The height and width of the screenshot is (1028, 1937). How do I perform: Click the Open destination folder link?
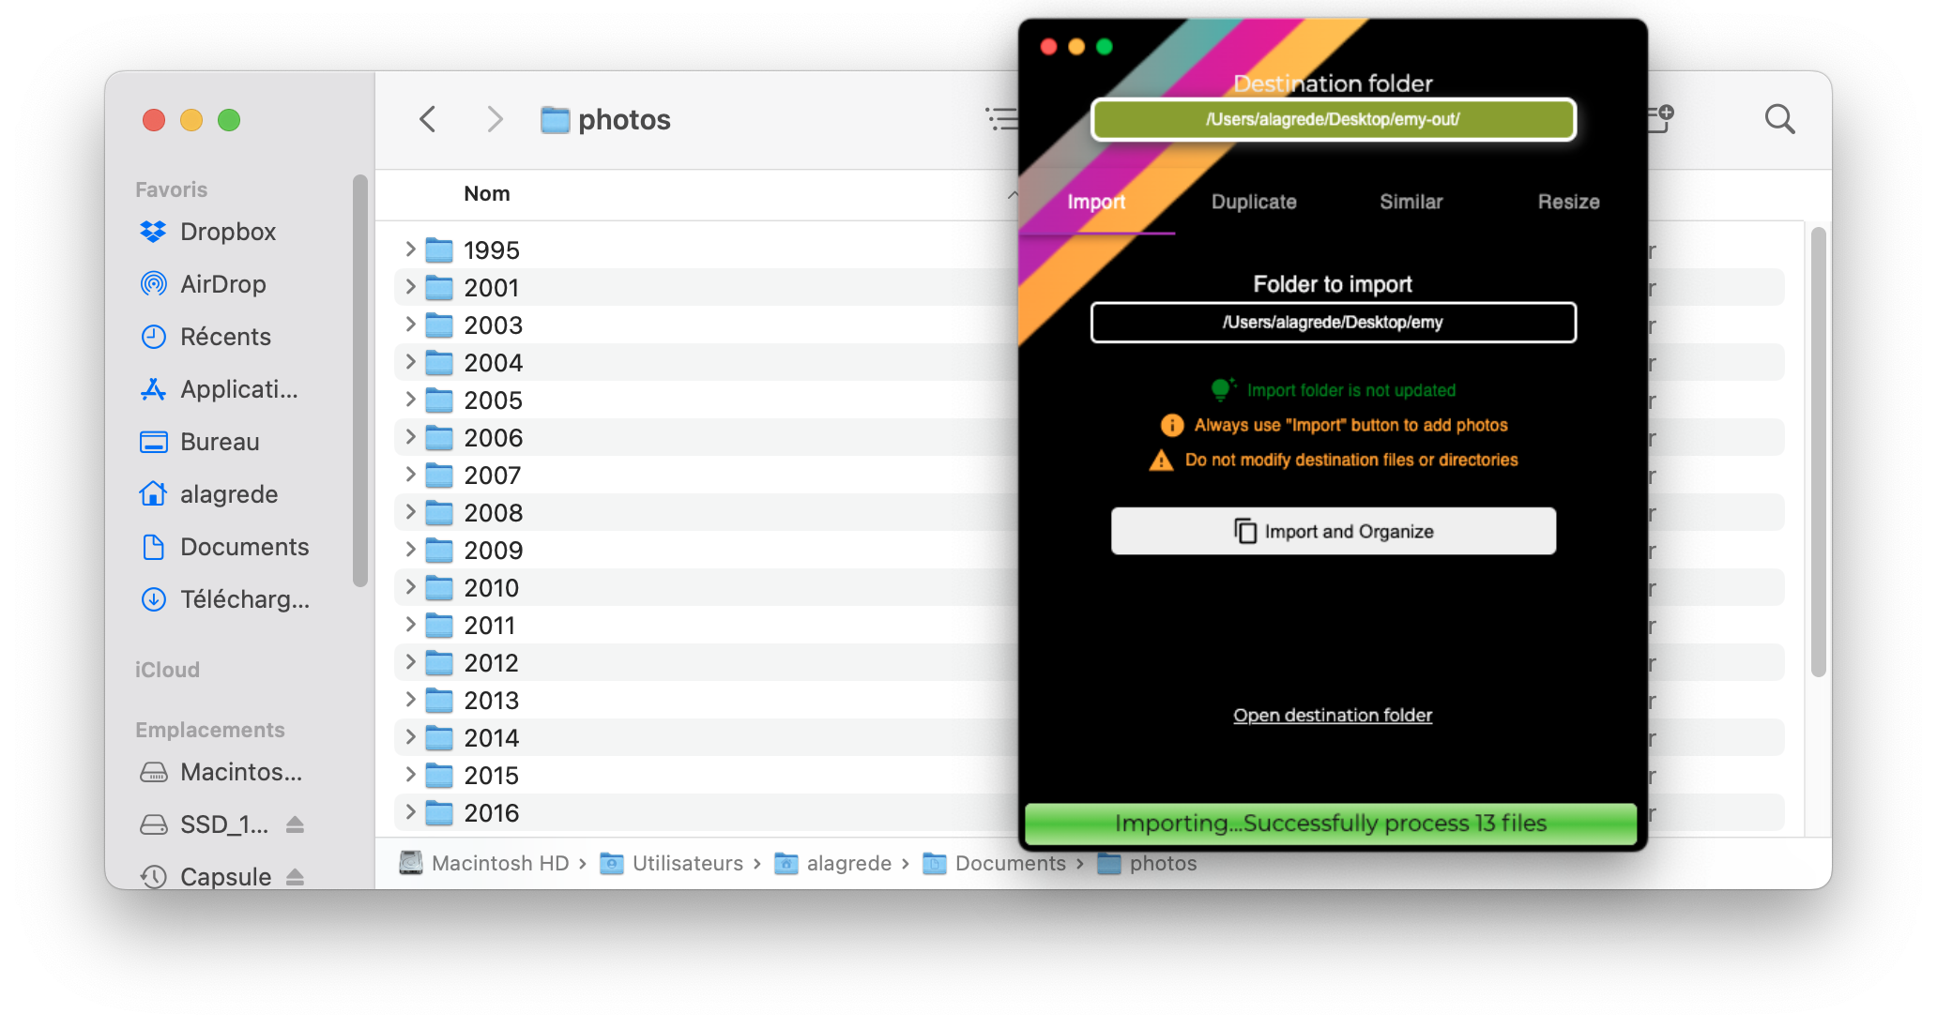pyautogui.click(x=1333, y=716)
